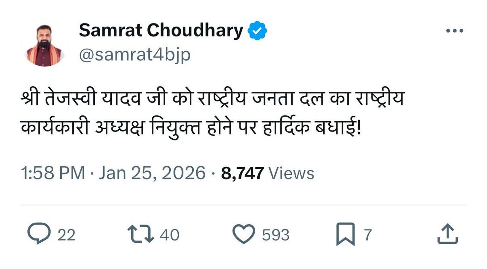Viewport: 487px width, 269px height.
Task: Open the @samrat4bjp handle link
Action: pos(135,55)
